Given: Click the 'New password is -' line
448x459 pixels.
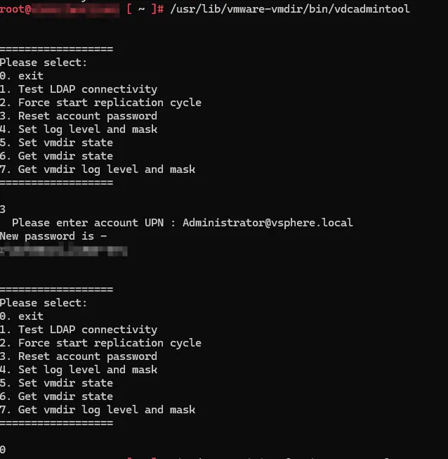Looking at the screenshot, I should click(x=53, y=236).
